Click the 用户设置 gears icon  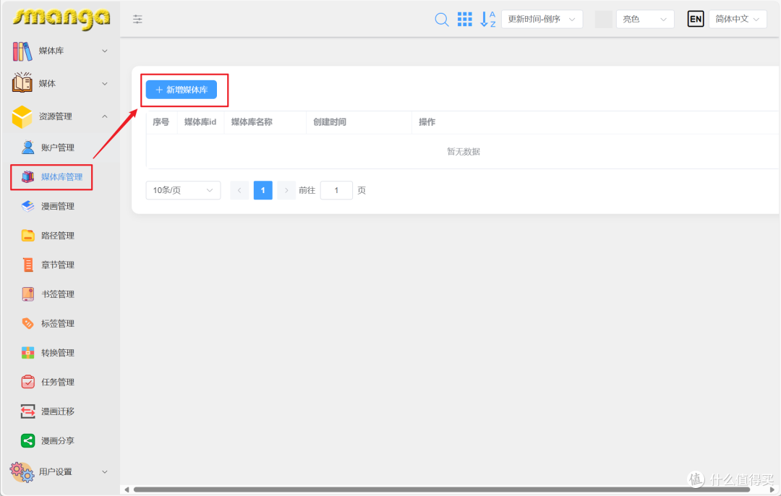coord(22,471)
